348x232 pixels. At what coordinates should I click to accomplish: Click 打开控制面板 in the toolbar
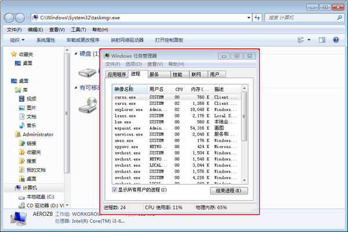point(169,40)
